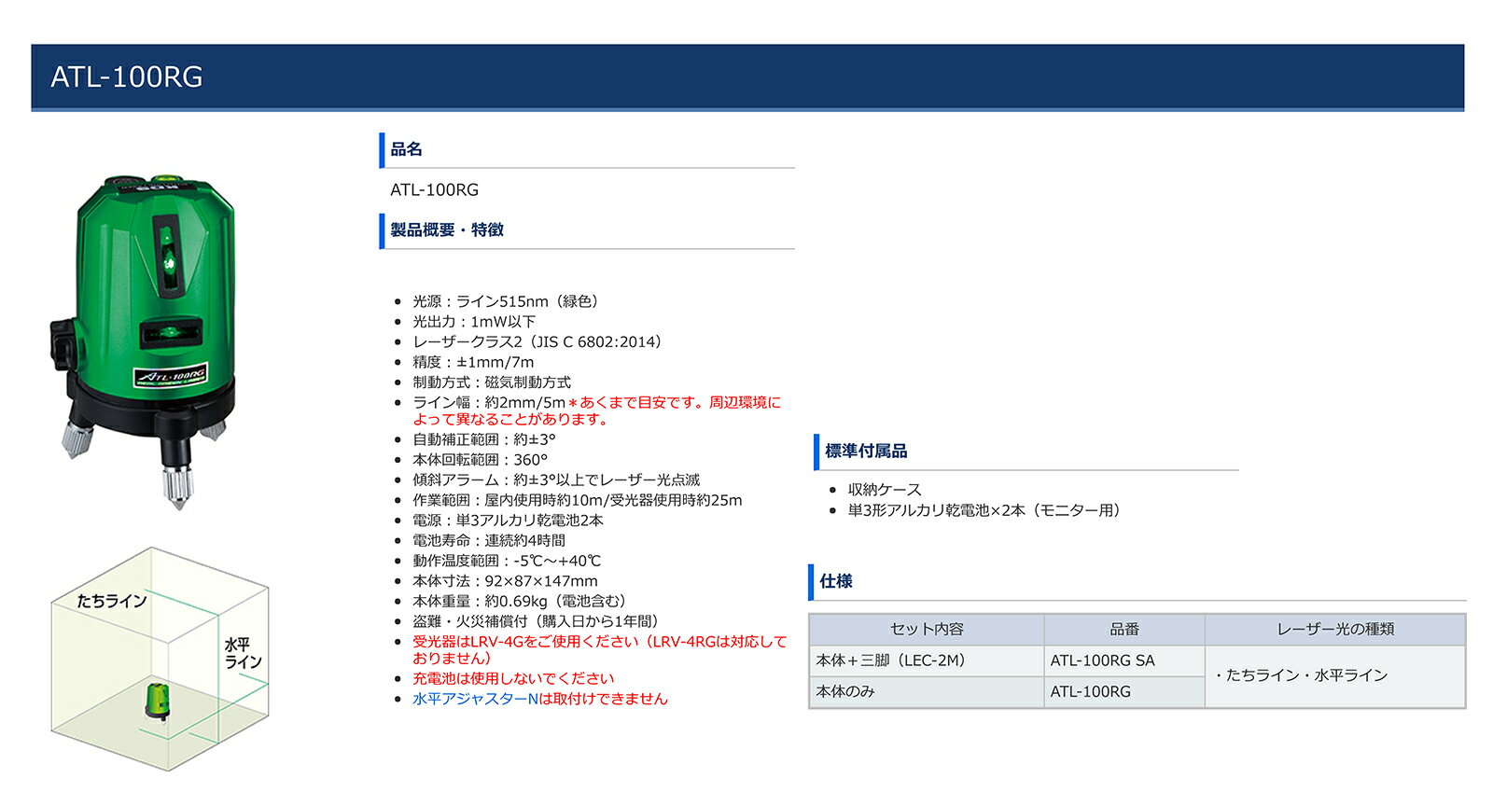Select the 製品概要・特徴 section heading
Viewport: 1493px width, 792px height.
point(446,229)
